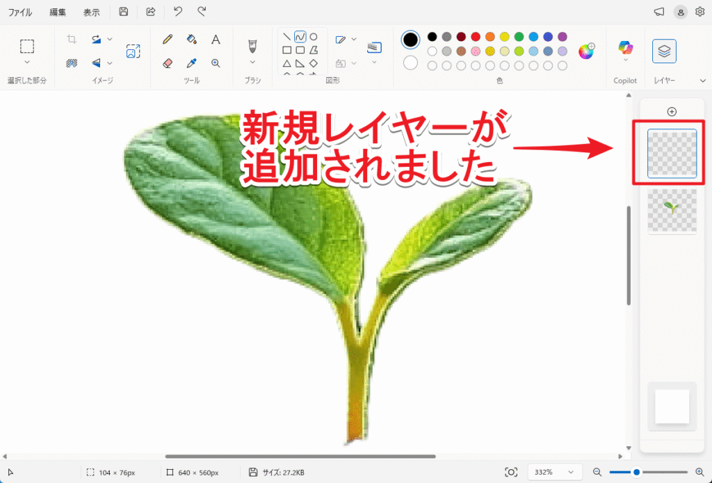Click the Rotate image icon

(x=96, y=39)
